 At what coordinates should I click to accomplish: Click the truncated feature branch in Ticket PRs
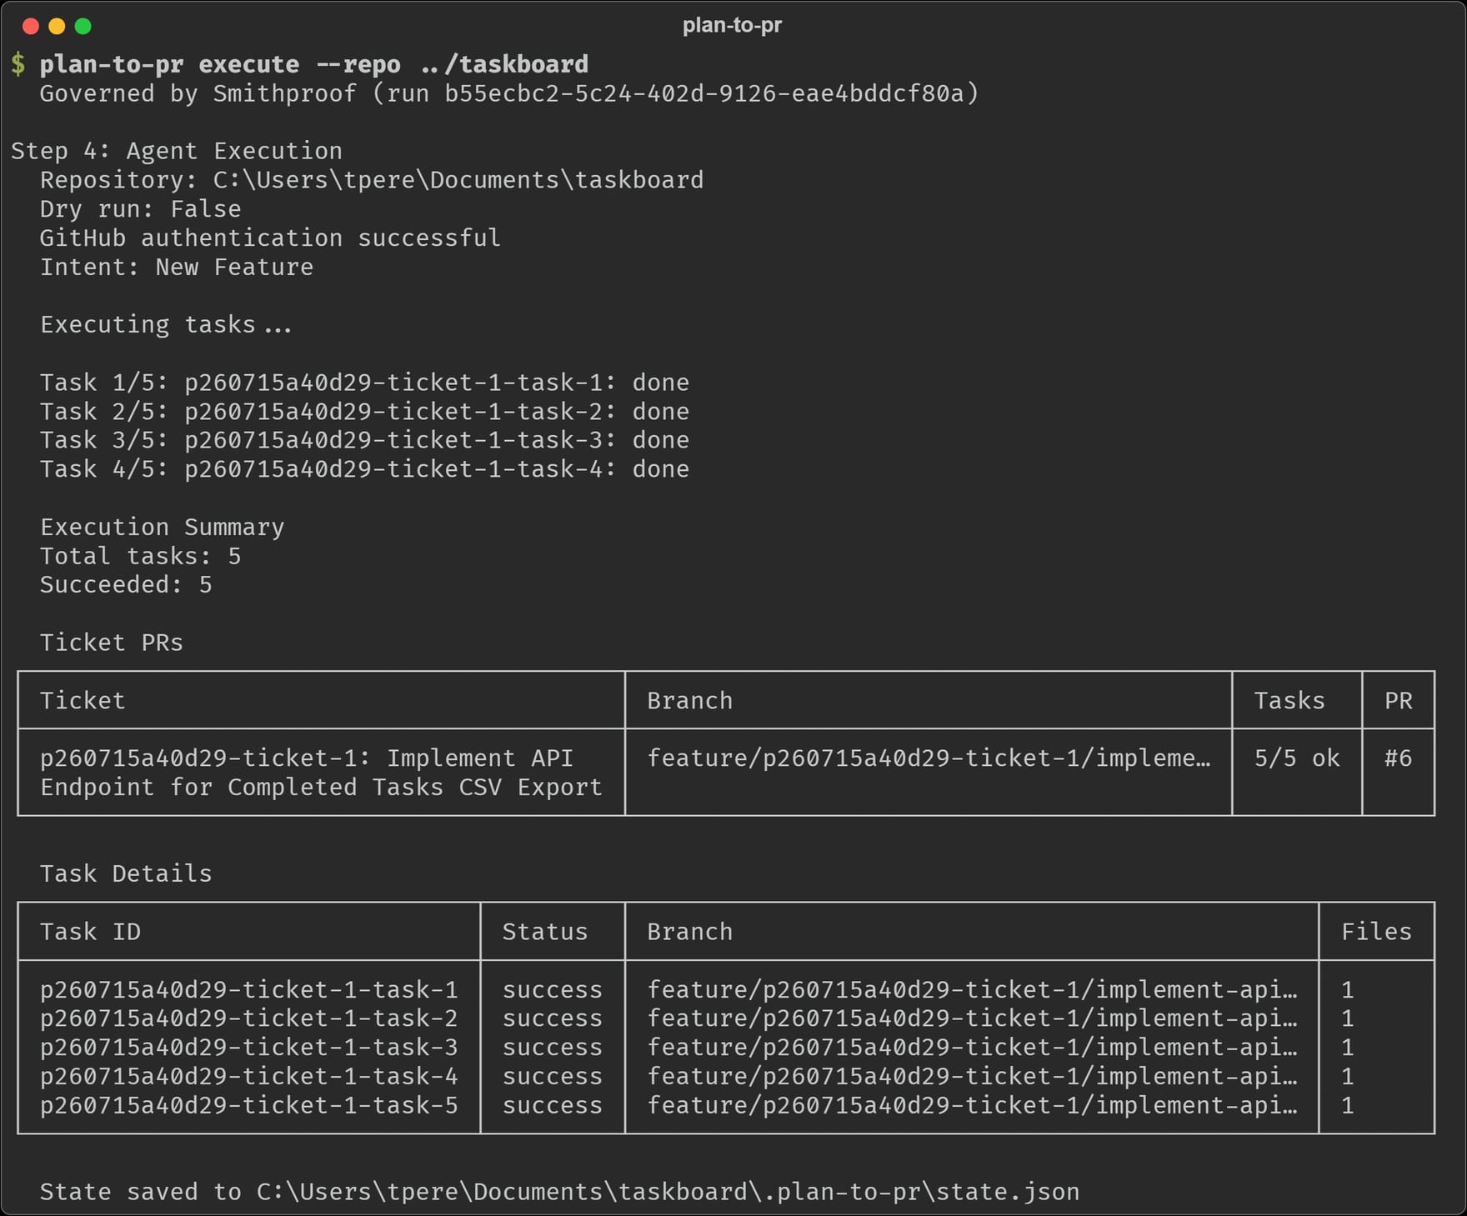929,758
